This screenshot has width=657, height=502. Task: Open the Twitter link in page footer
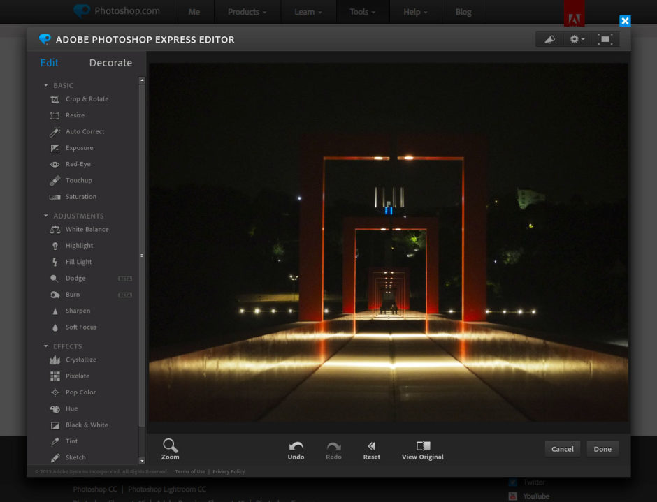pos(534,482)
